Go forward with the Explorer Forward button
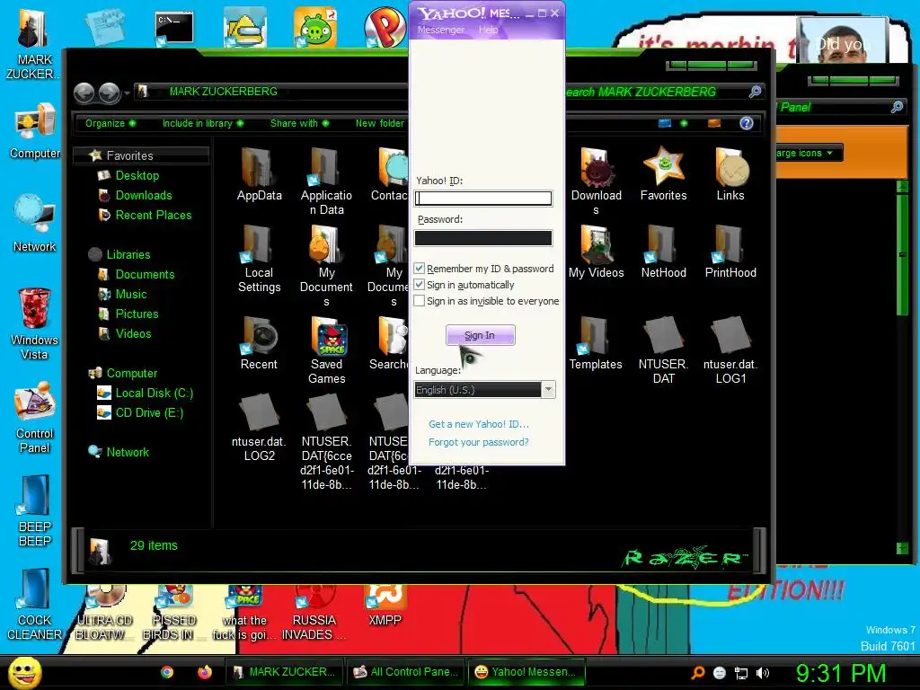The height and width of the screenshot is (690, 920). [109, 93]
